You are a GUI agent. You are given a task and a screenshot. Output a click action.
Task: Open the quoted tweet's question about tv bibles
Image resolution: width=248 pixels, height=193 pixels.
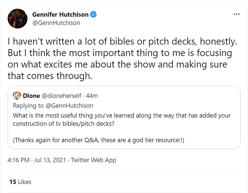(122, 115)
